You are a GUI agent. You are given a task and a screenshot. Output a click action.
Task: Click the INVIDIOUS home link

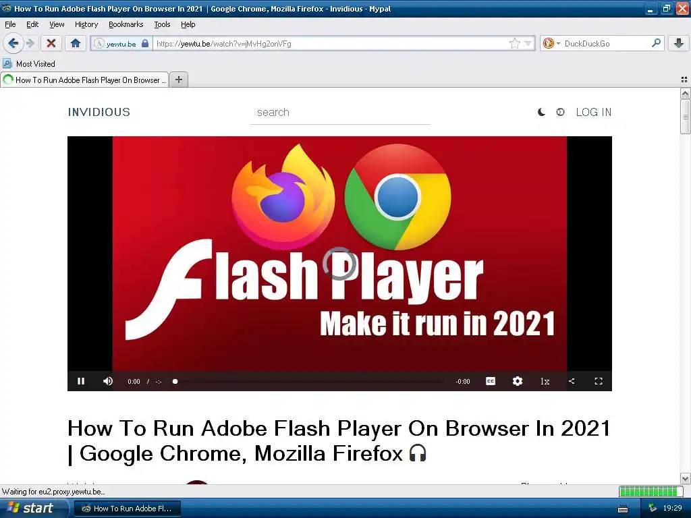click(99, 112)
